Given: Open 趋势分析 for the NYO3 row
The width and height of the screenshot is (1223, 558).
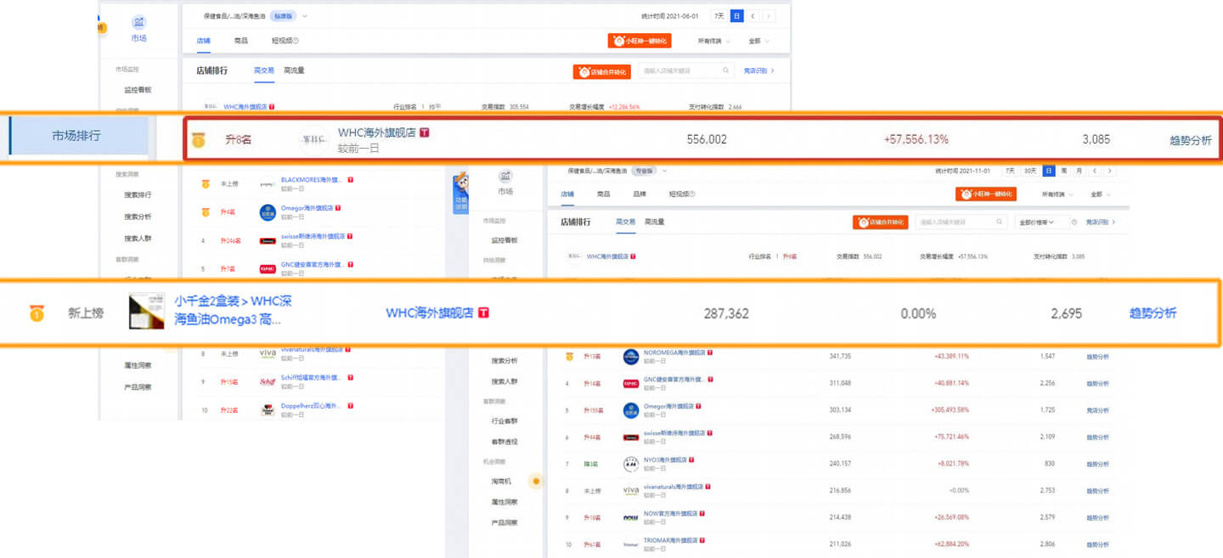Looking at the screenshot, I should (x=1097, y=465).
